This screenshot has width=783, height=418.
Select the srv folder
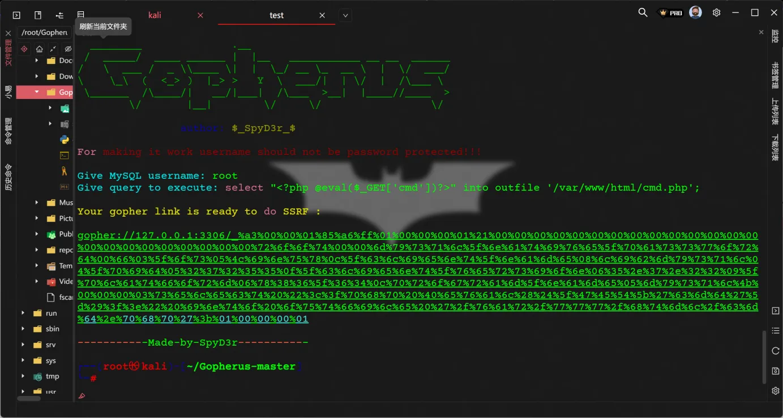[45, 344]
